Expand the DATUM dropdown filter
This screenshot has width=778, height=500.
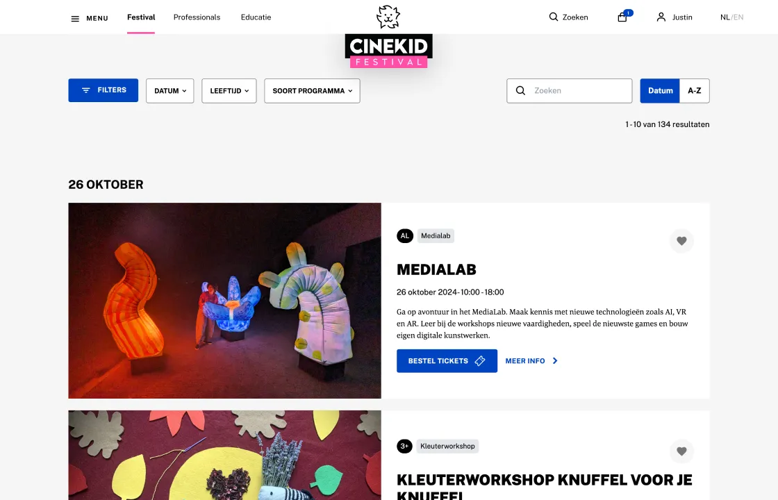[x=169, y=91]
